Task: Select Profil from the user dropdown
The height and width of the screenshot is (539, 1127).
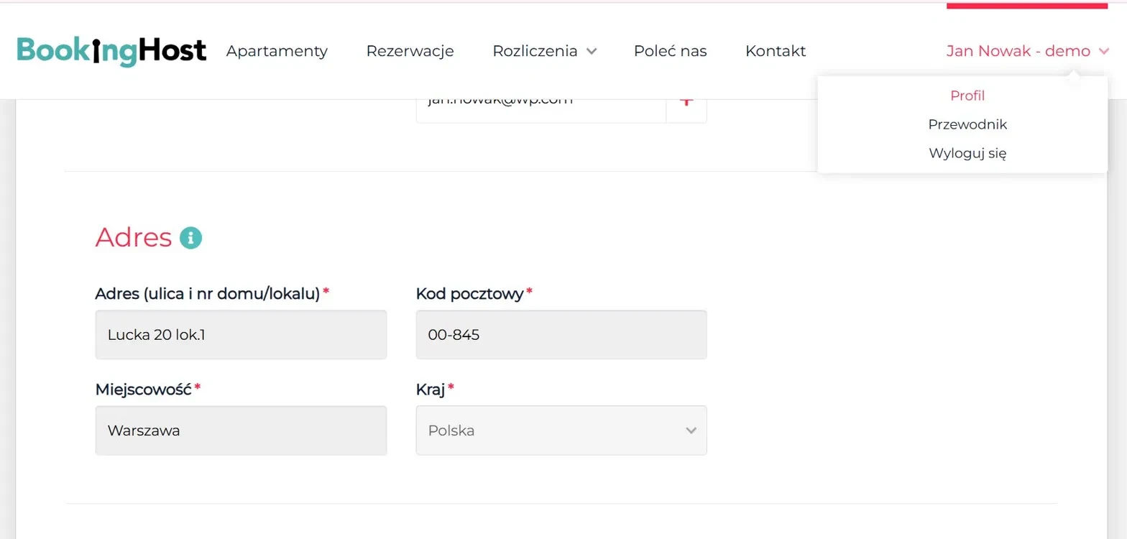Action: (x=967, y=96)
